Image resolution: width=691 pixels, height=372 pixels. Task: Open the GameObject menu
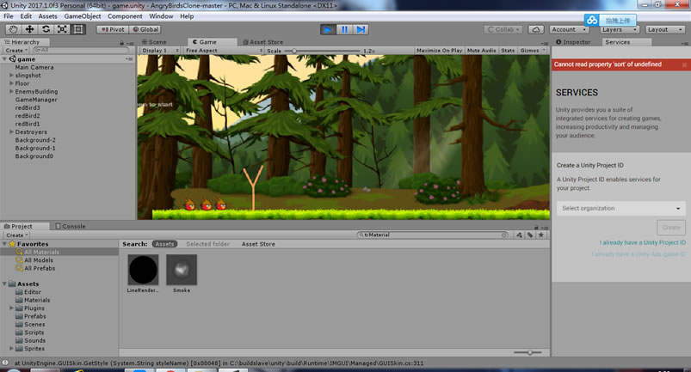click(83, 16)
